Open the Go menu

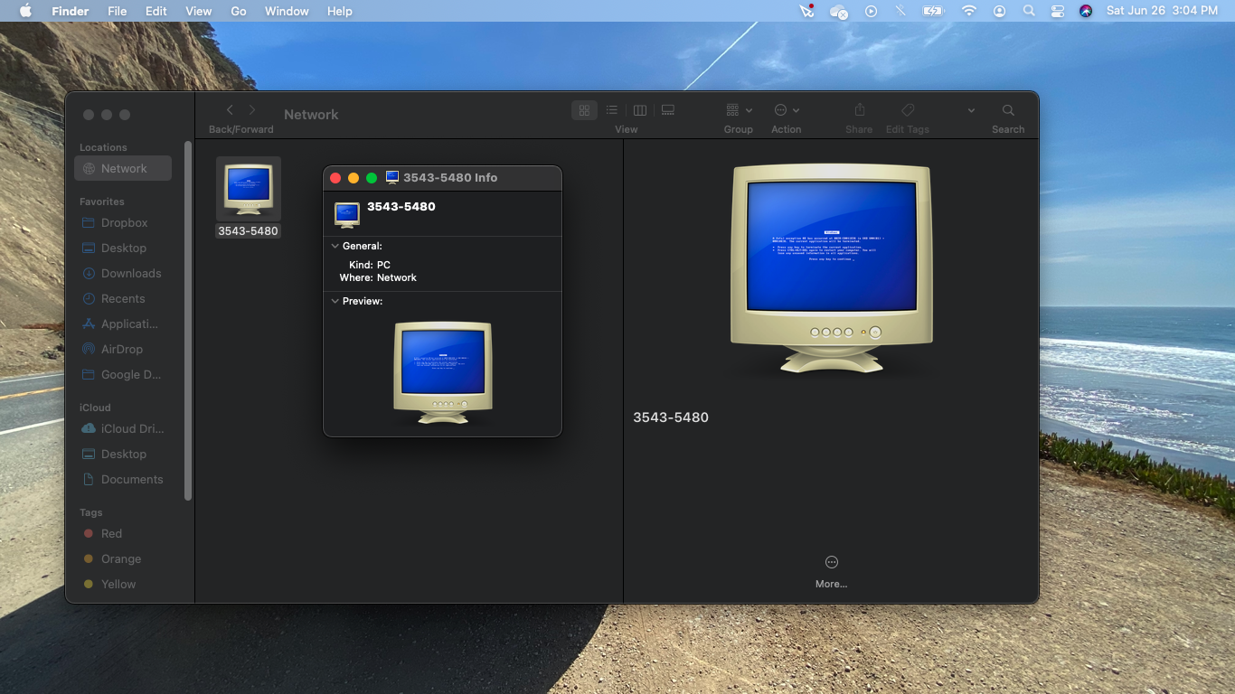239,11
